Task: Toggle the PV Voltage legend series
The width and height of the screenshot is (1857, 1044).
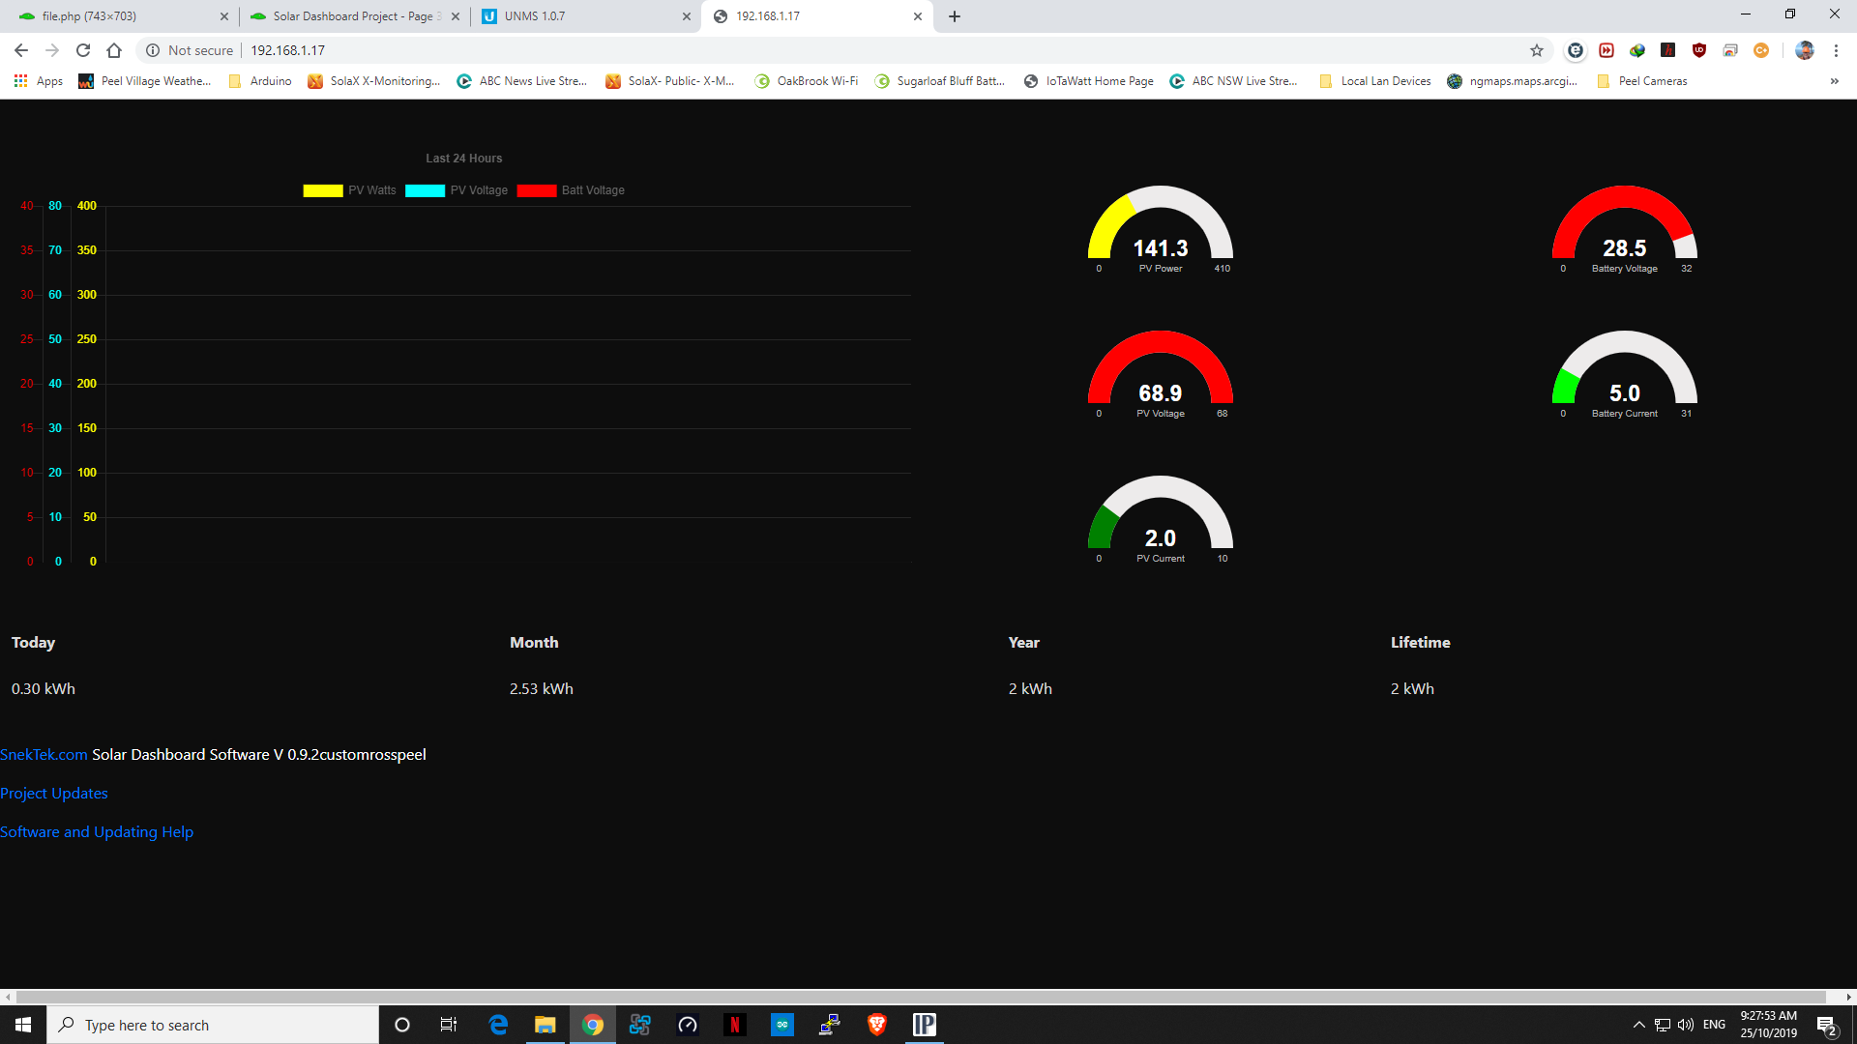Action: [x=456, y=190]
